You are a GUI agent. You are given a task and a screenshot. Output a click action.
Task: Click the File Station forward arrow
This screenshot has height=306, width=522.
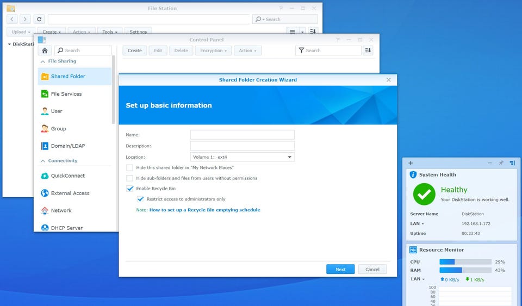(25, 19)
